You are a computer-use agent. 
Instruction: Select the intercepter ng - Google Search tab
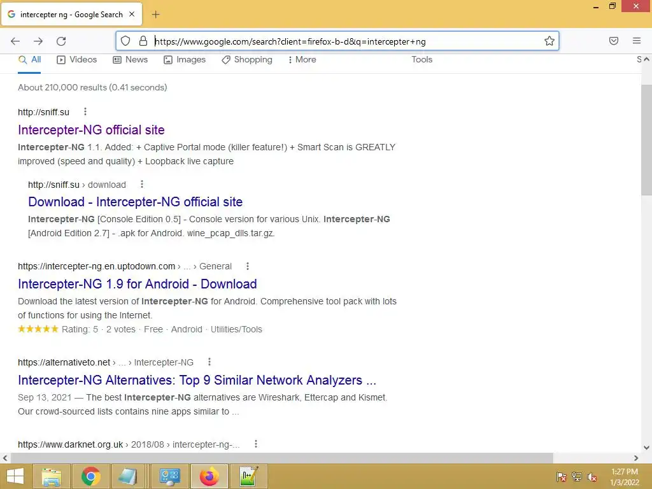(x=71, y=15)
